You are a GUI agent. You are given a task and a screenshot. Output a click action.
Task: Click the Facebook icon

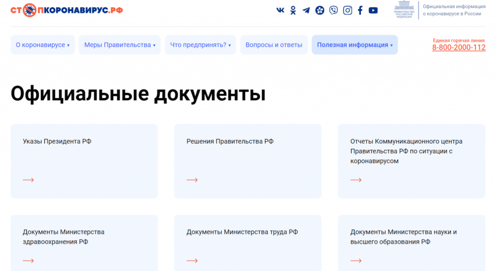point(360,10)
